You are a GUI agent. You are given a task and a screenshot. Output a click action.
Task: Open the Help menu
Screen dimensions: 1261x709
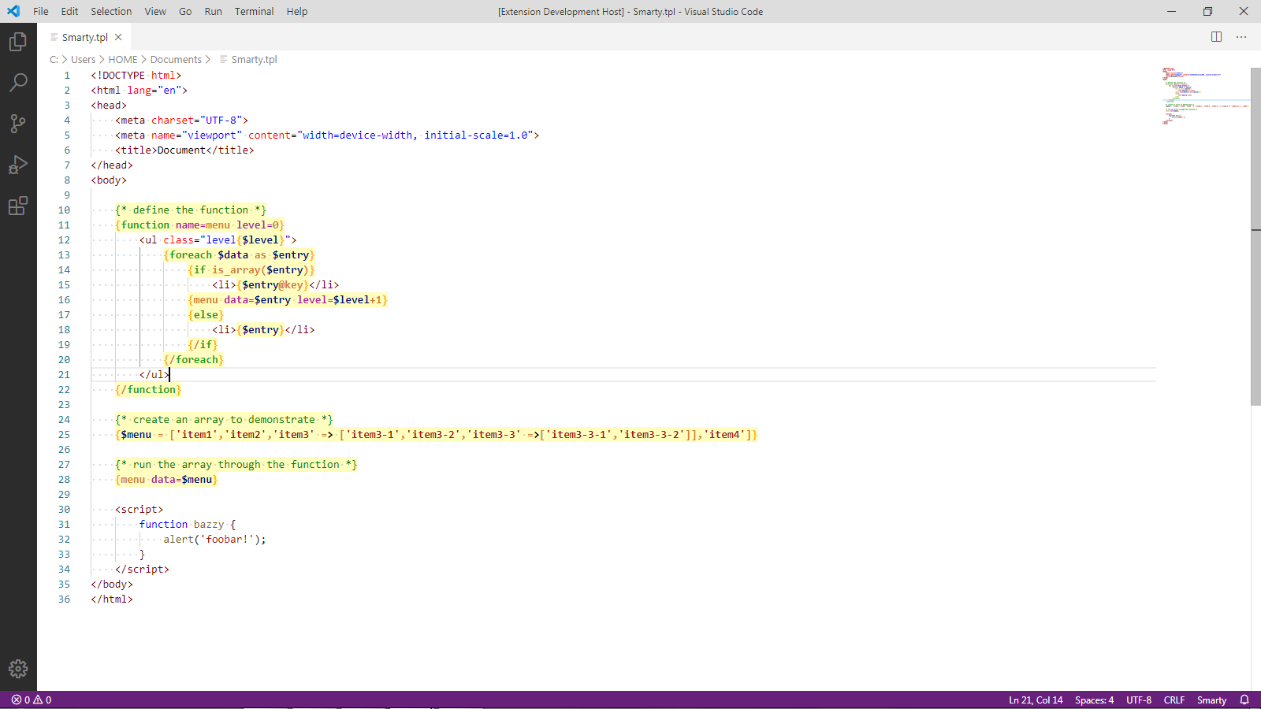(x=297, y=11)
